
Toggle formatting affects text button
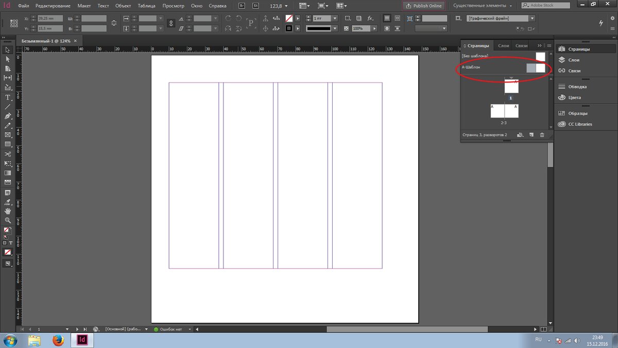[x=11, y=242]
